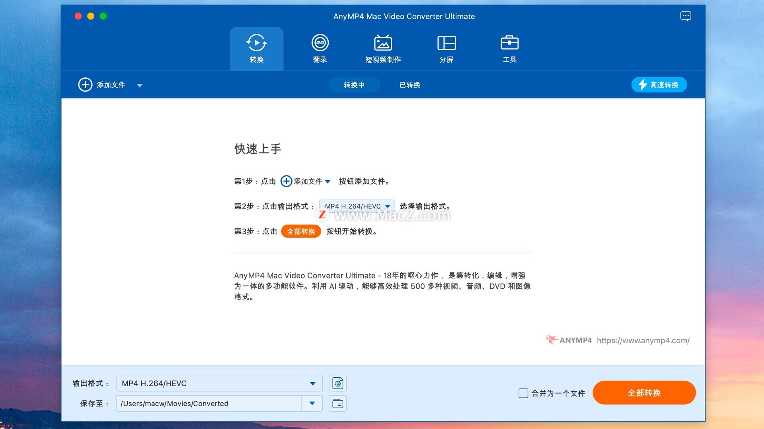
Task: Open the output profile settings gear icon
Action: (338, 383)
